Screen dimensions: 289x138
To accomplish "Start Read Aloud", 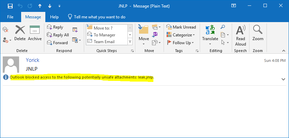I will (241, 35).
